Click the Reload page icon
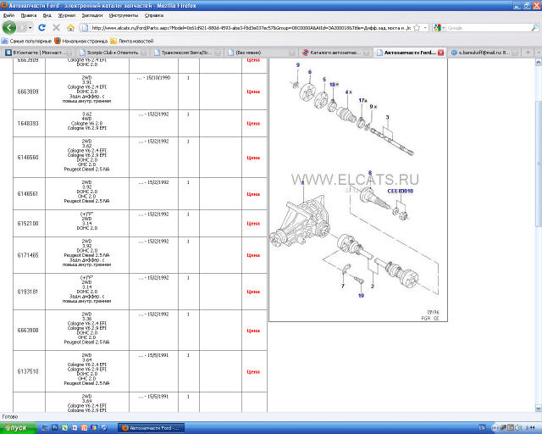The image size is (542, 434). click(x=42, y=27)
